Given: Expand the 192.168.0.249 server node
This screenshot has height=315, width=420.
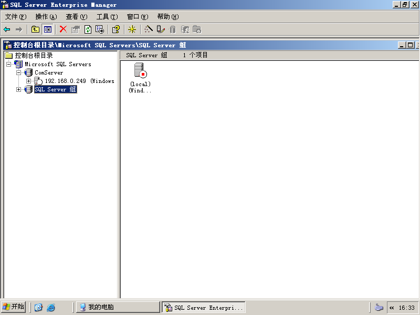Looking at the screenshot, I should 28,81.
